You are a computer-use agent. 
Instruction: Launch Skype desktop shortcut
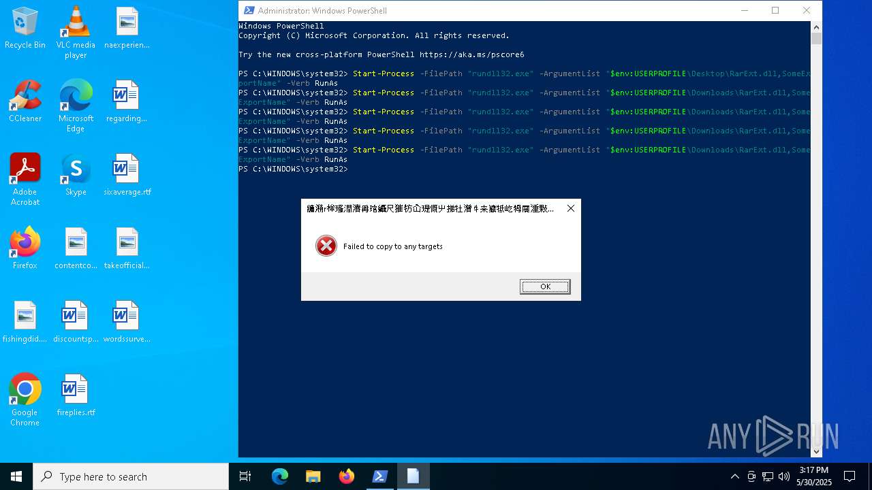tap(76, 176)
